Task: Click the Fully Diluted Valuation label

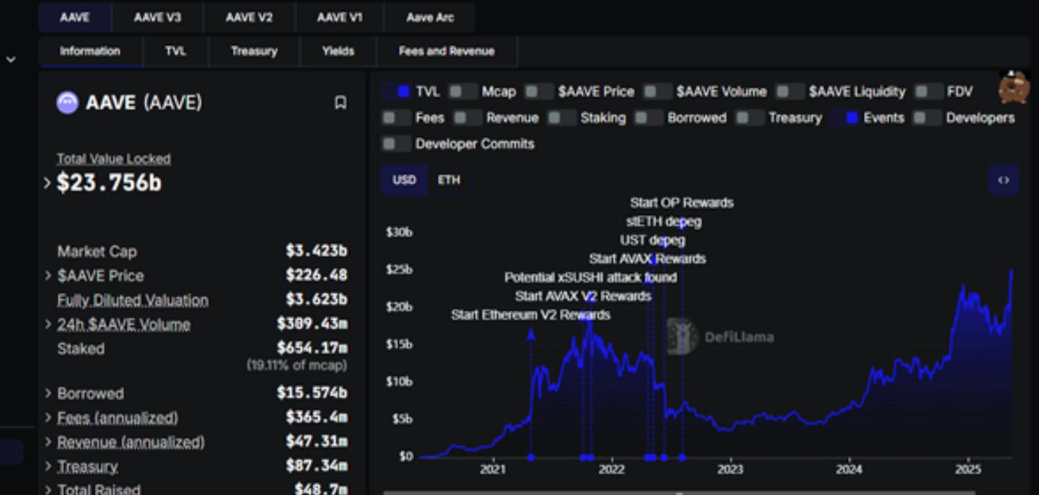Action: pyautogui.click(x=133, y=300)
